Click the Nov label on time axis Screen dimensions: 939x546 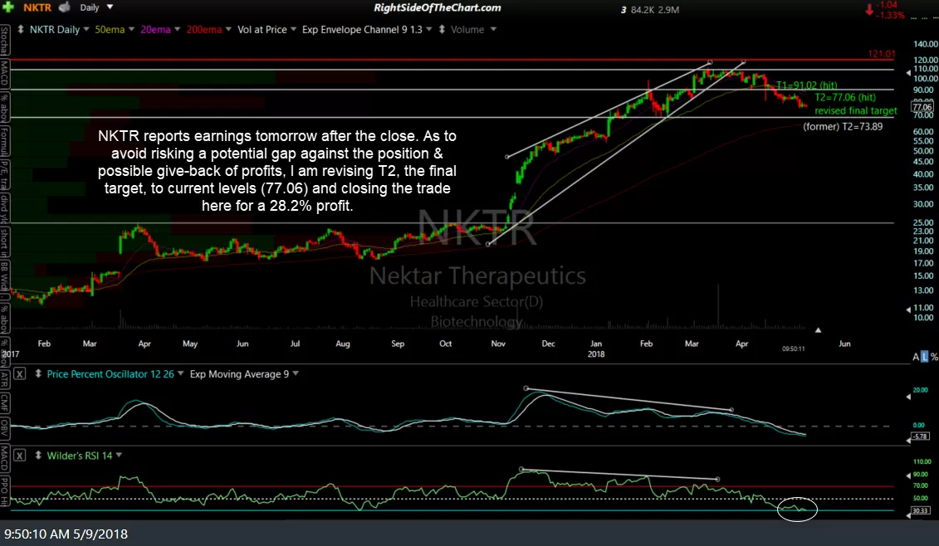498,344
